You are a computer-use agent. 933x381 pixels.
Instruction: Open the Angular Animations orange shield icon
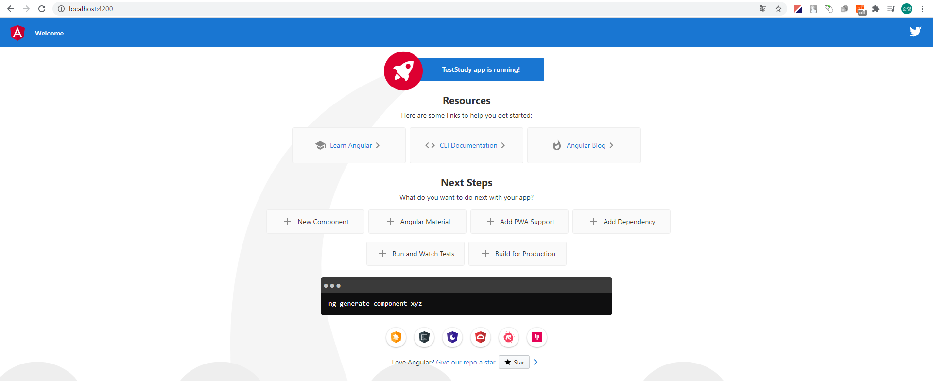coord(396,337)
